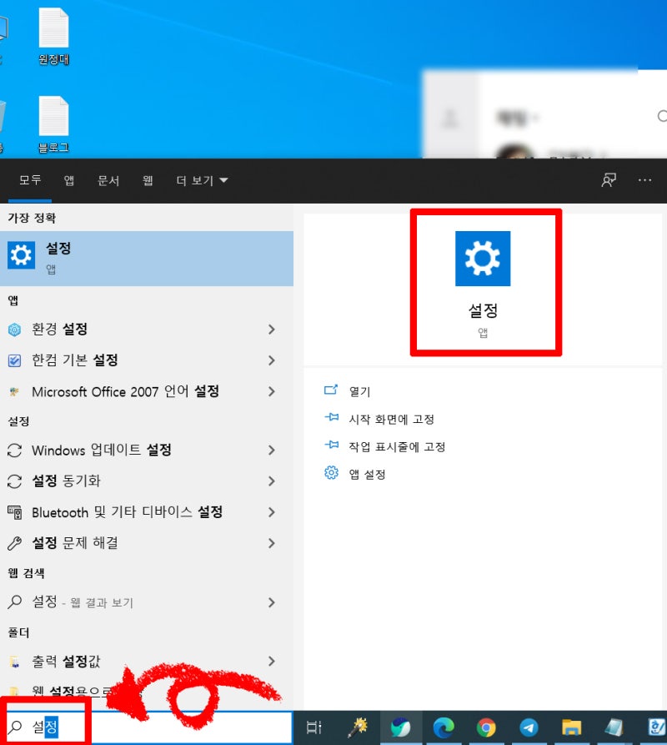Open the Notepad app on taskbar

[614, 727]
